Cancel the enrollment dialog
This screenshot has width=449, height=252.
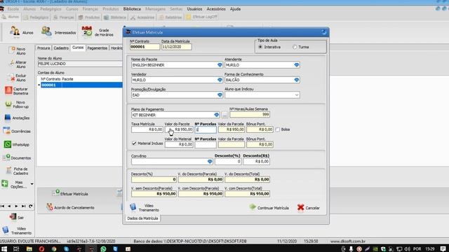pos(309,208)
